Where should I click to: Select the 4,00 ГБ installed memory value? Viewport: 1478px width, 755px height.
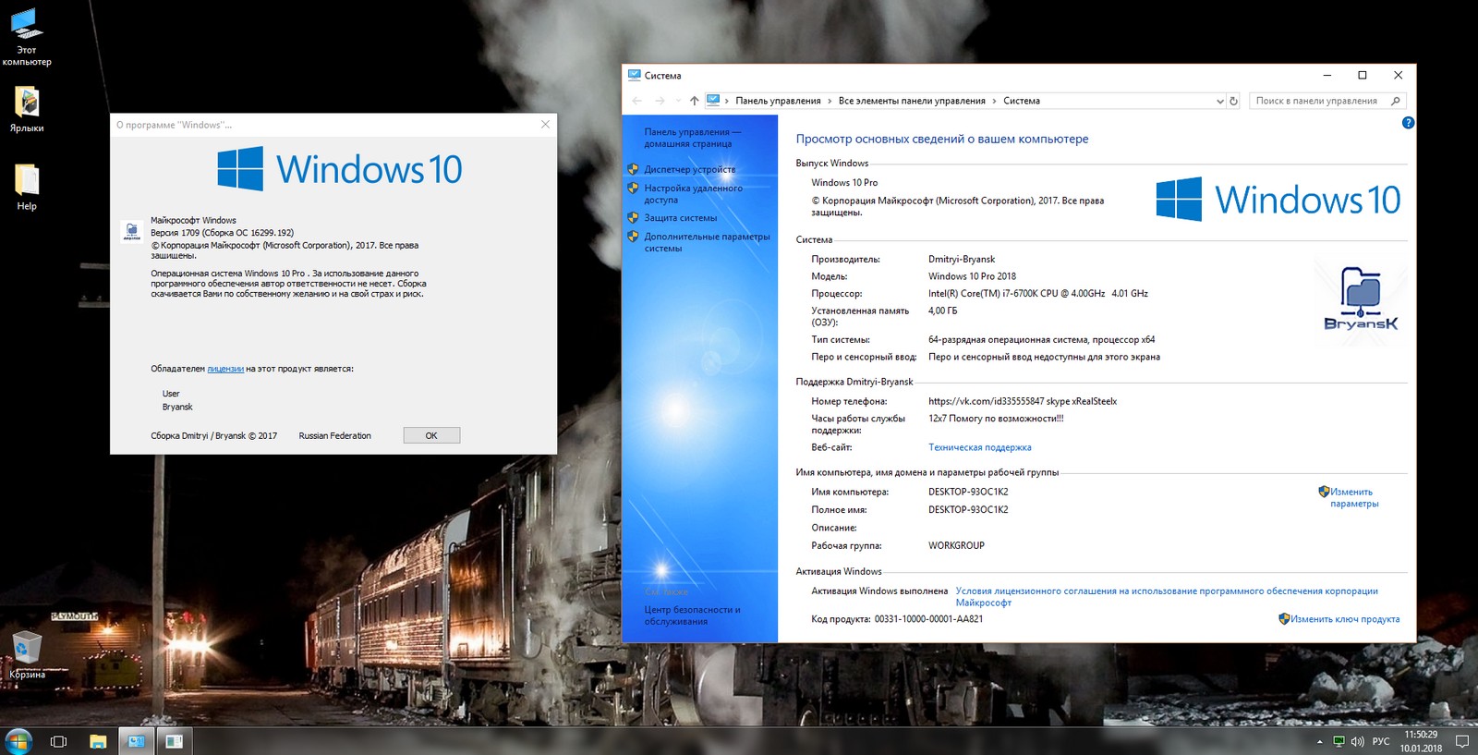942,311
